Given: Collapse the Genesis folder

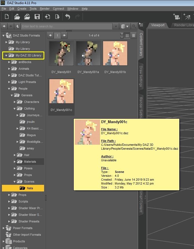Looking at the screenshot, I should click(x=12, y=95).
